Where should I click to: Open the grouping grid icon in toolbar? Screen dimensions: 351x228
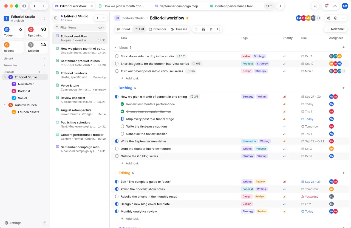[203, 29]
